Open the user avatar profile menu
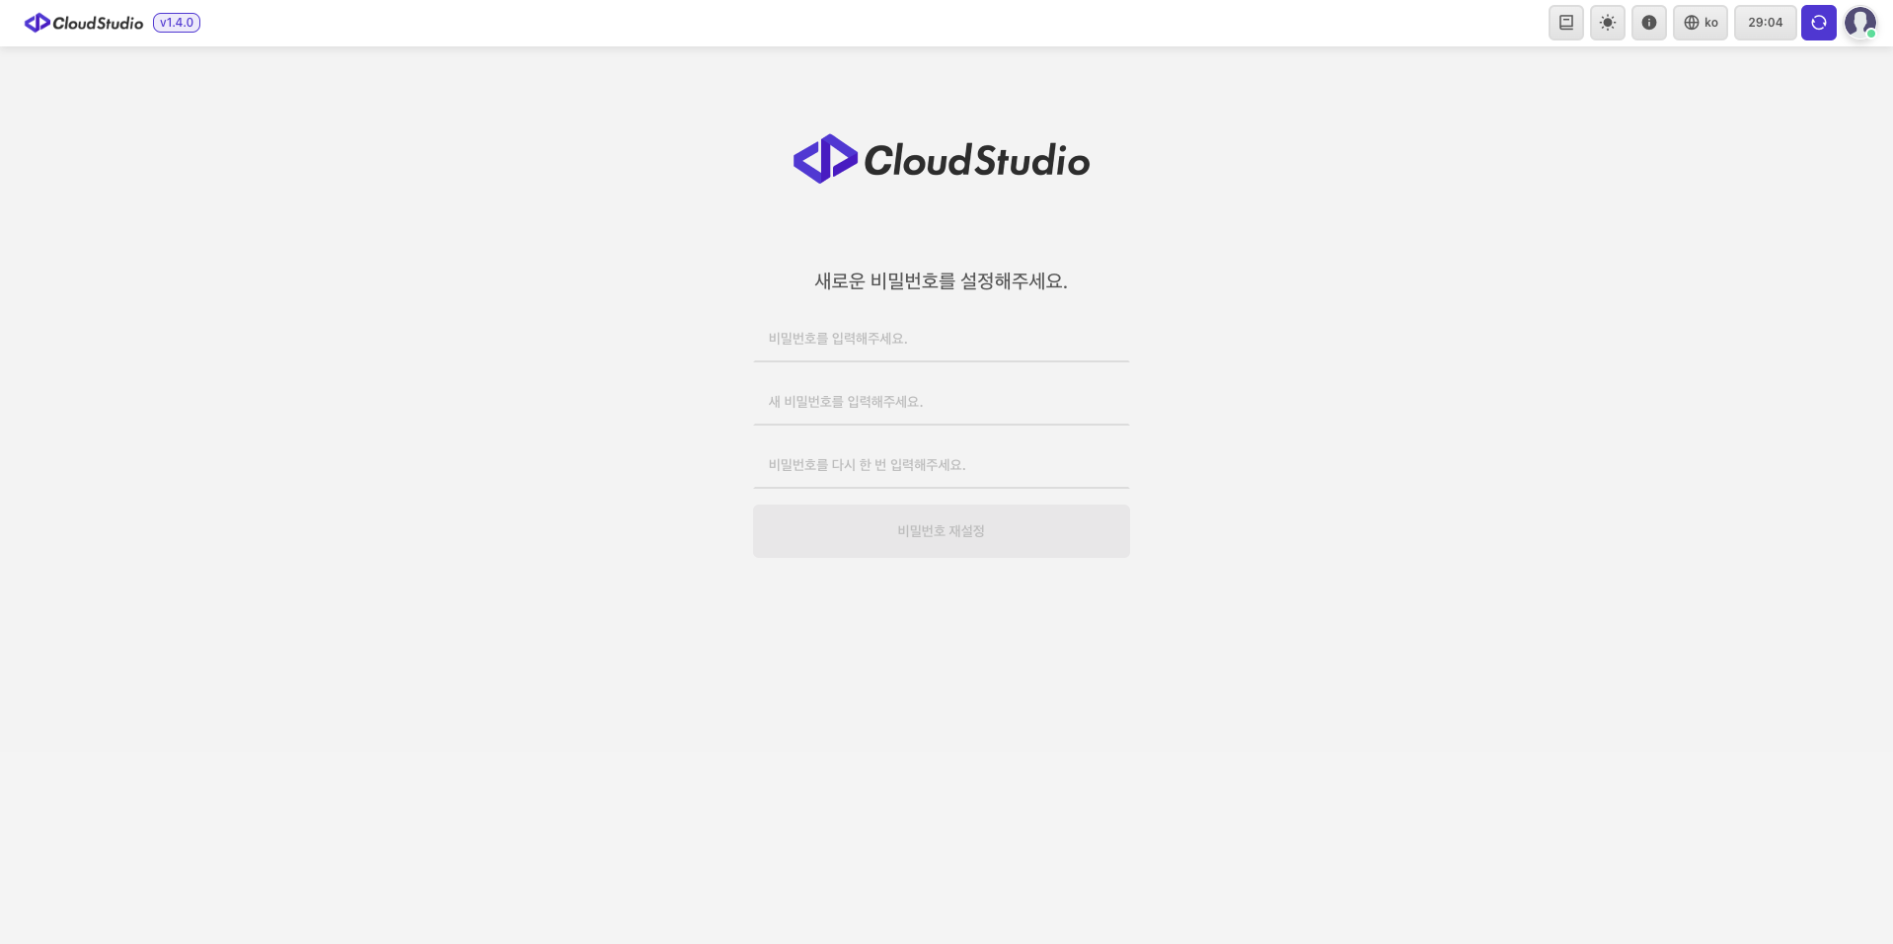The width and height of the screenshot is (1893, 944). (1859, 22)
